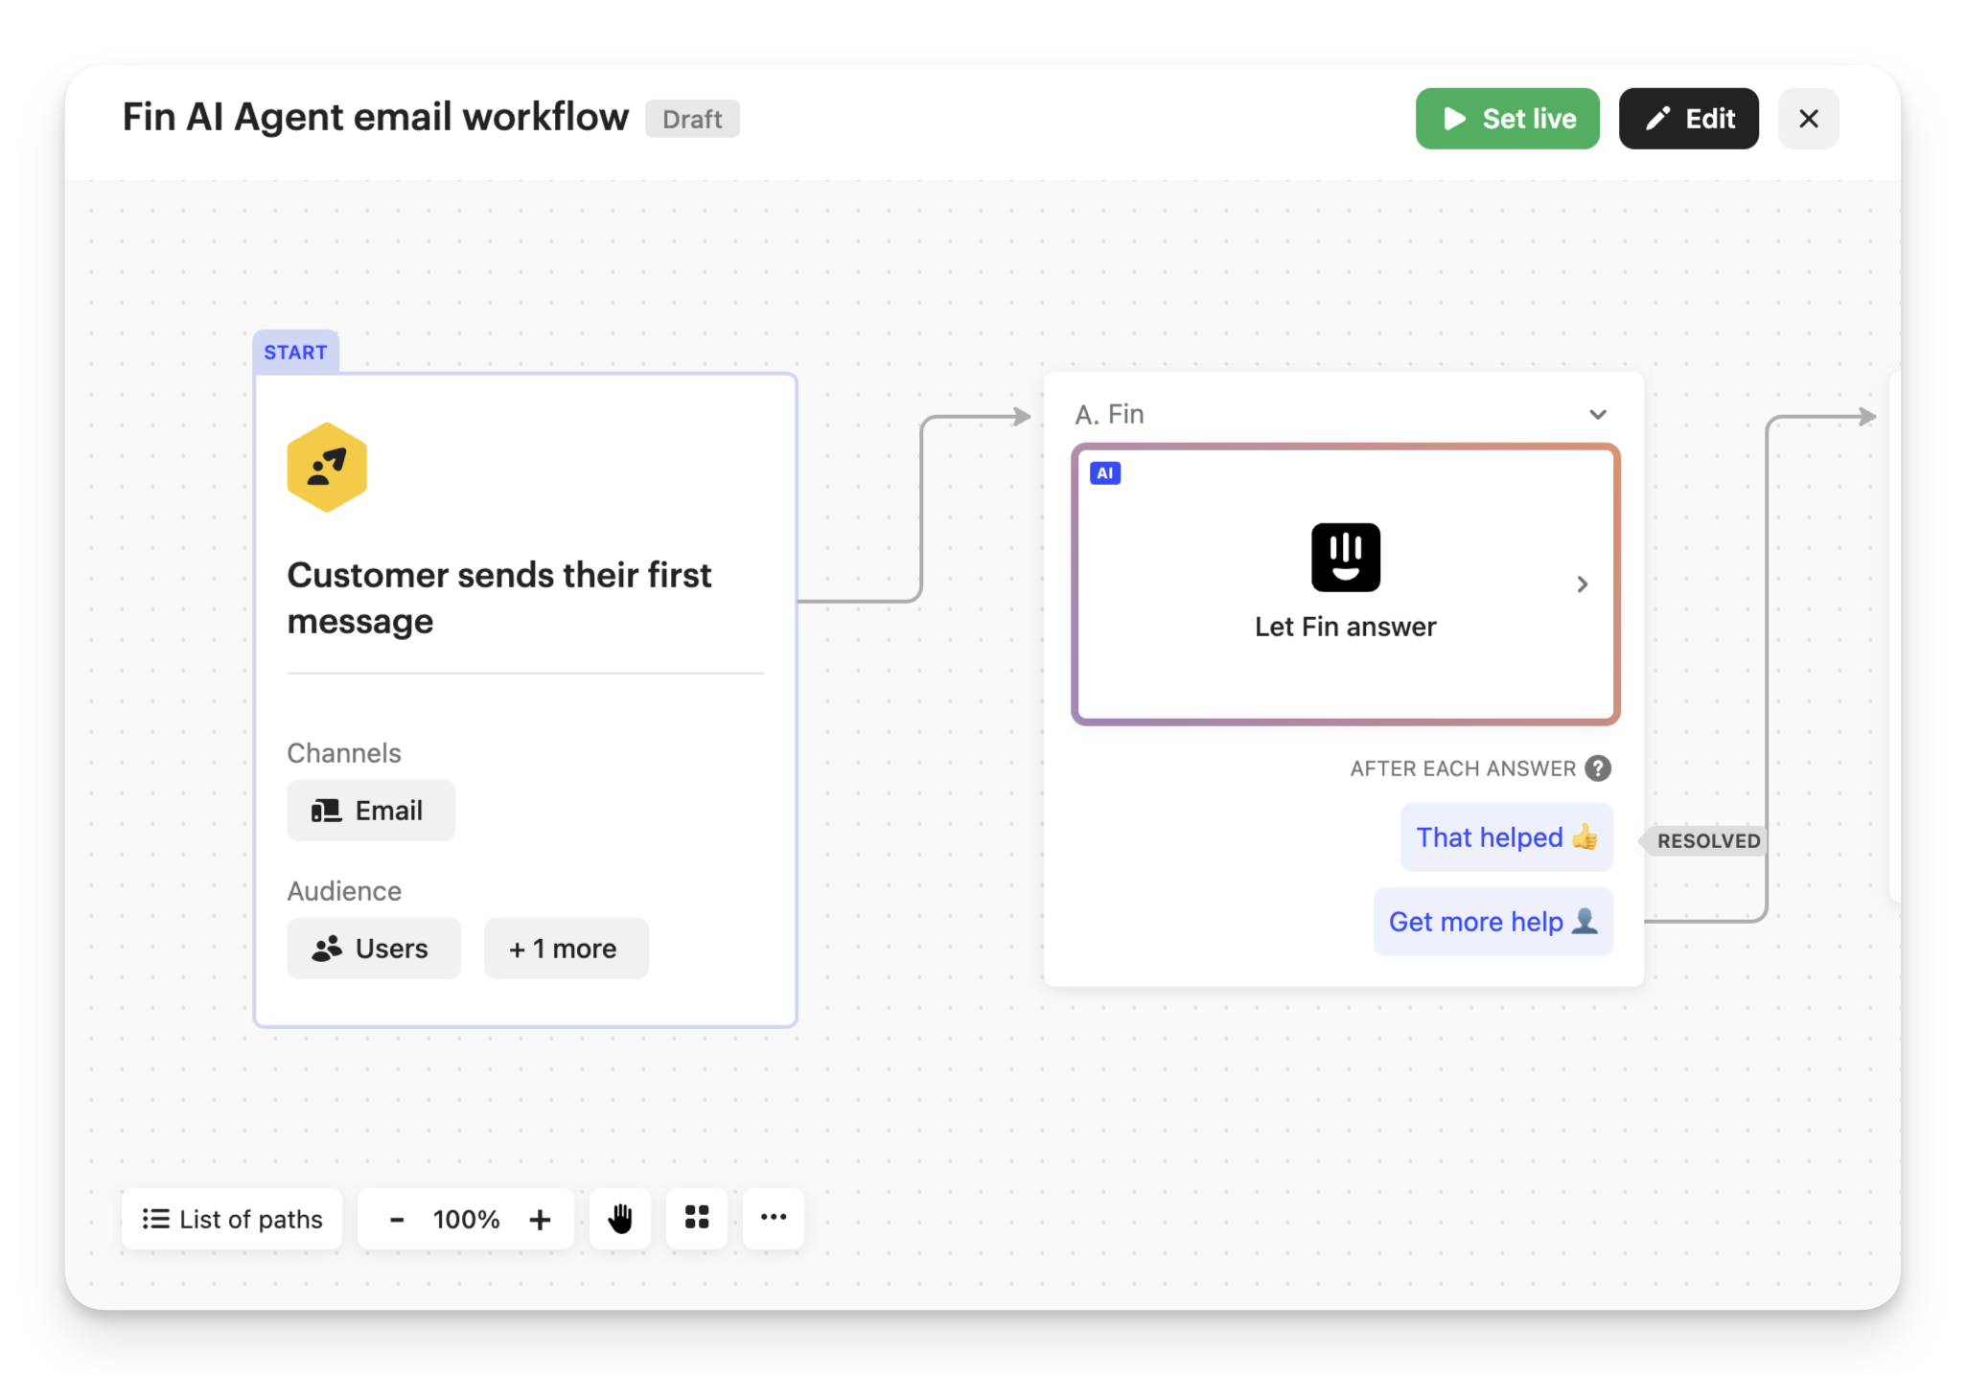The height and width of the screenshot is (1375, 1966).
Task: Click the Set live button
Action: point(1507,119)
